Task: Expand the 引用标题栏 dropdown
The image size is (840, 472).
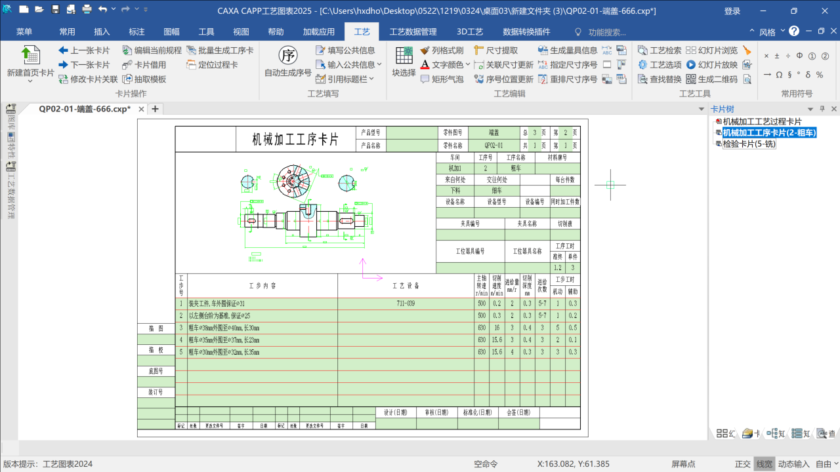Action: (x=371, y=79)
